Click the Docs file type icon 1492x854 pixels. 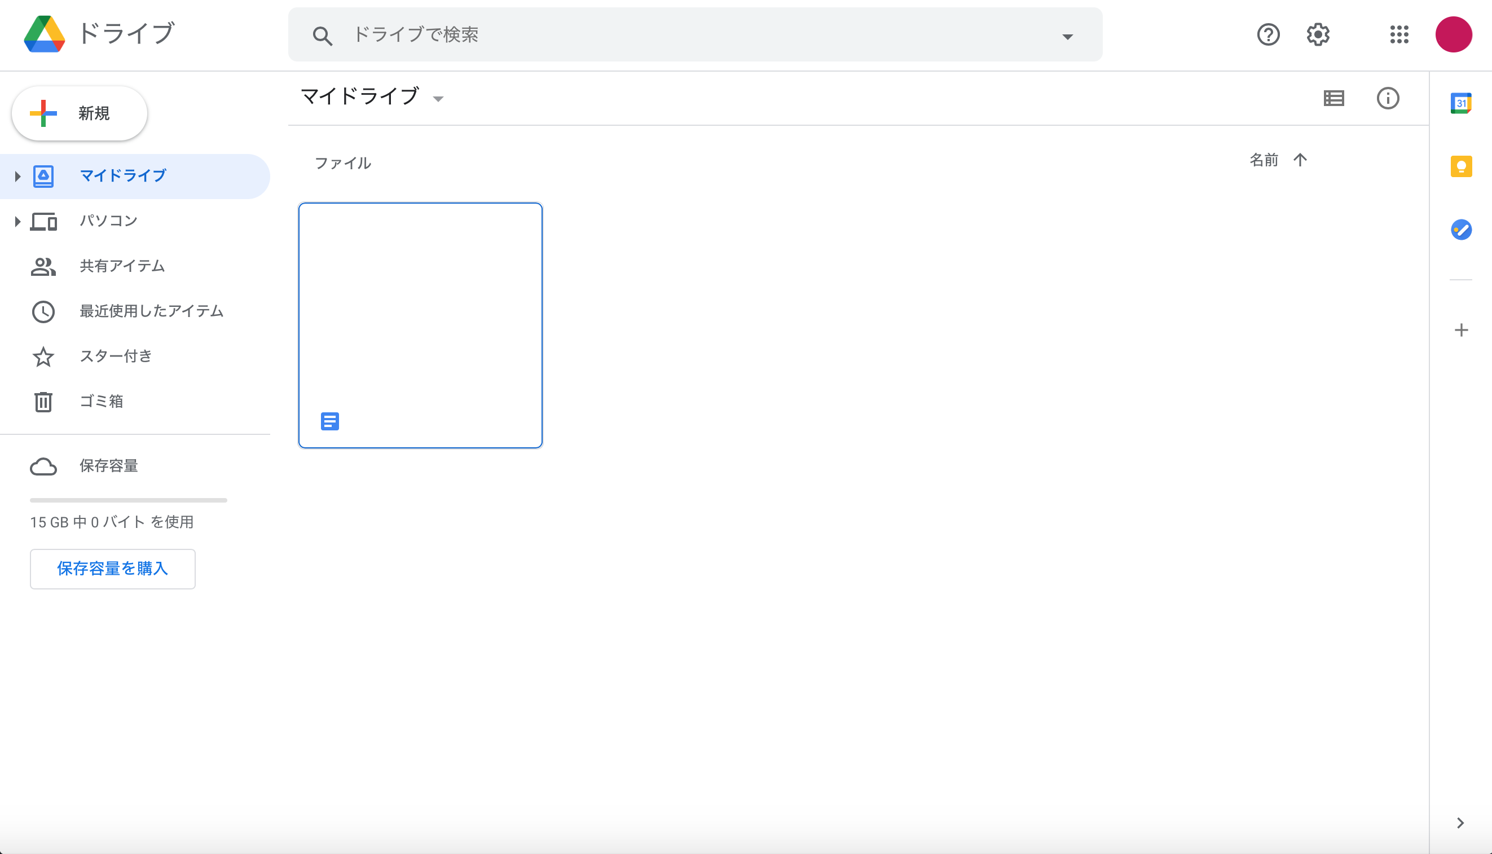coord(329,421)
